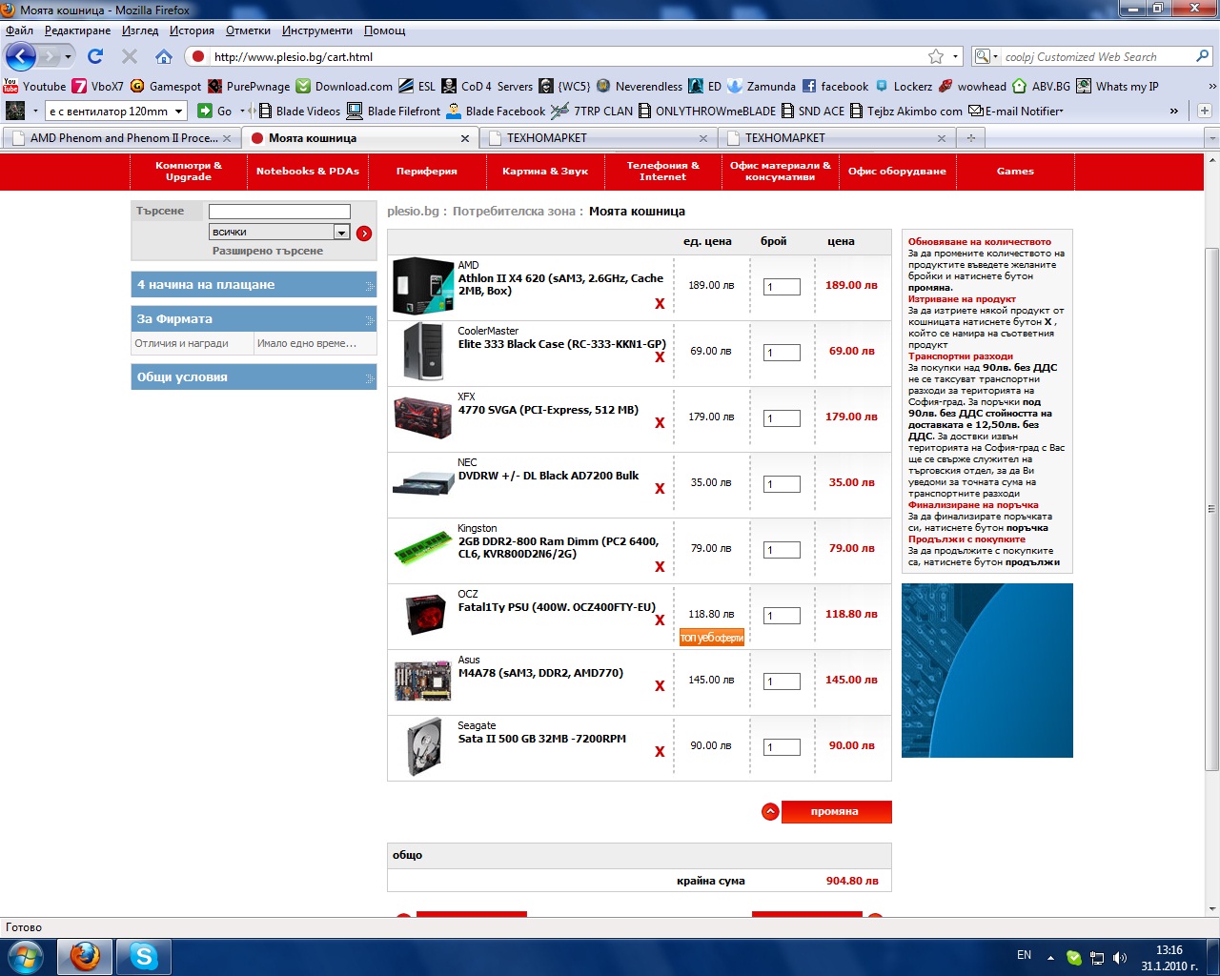1220x976 pixels.
Task: Remove Seagate Sata II 500 GB with X
Action: tap(660, 751)
